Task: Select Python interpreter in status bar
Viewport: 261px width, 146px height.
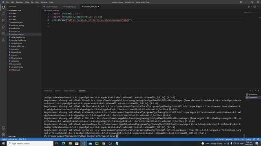Action: pyautogui.click(x=9, y=140)
